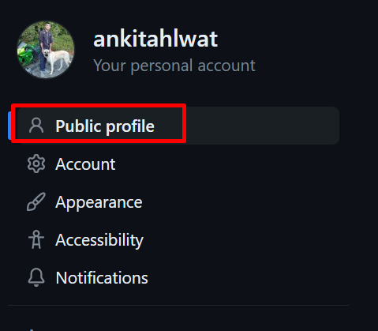
Task: Click the empty right side of the highlighted Public profile row
Action: 262,126
